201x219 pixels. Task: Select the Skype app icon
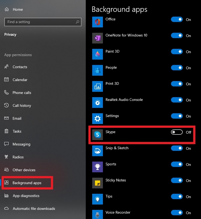point(98,135)
